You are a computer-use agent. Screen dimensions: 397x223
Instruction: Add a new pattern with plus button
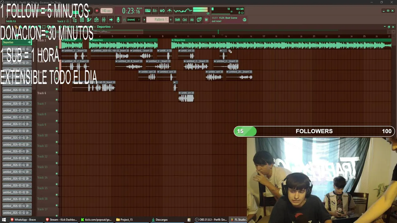170,20
